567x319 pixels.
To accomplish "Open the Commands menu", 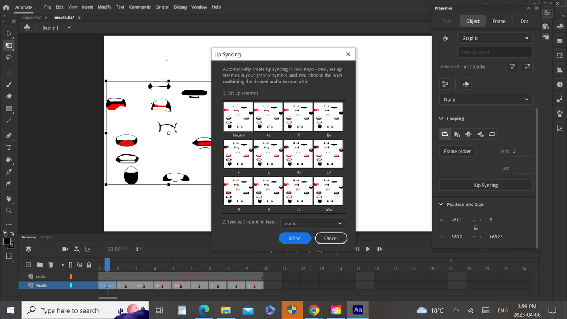I will click(140, 7).
